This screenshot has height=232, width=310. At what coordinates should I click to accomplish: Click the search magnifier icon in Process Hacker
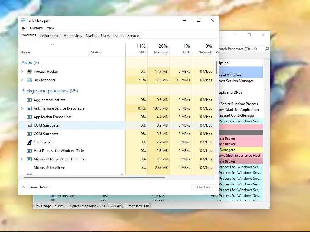click(267, 49)
